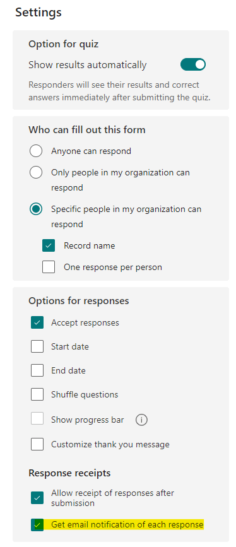Screen dimensions: 236x547
Task: Enable One response per person checkbox
Action: 49,268
